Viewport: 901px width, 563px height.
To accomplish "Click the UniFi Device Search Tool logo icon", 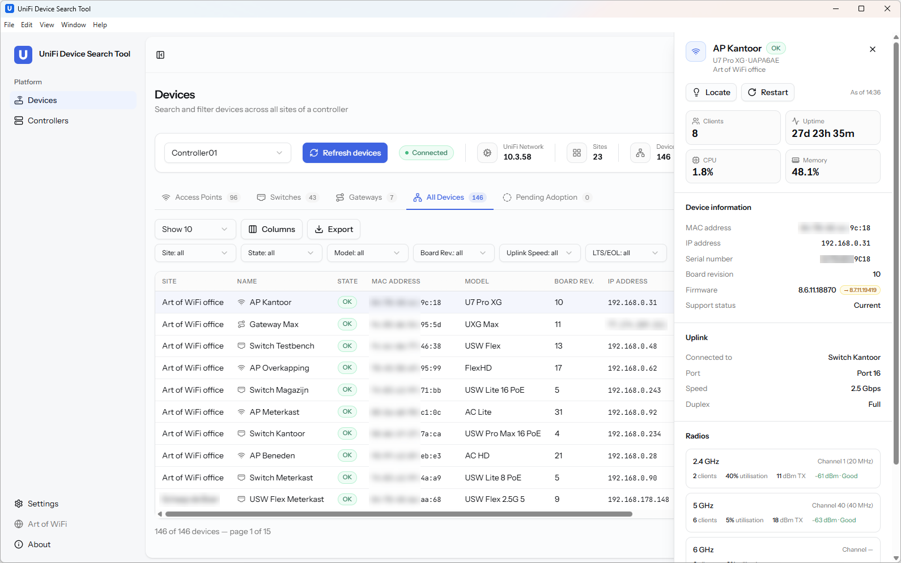I will pos(23,55).
